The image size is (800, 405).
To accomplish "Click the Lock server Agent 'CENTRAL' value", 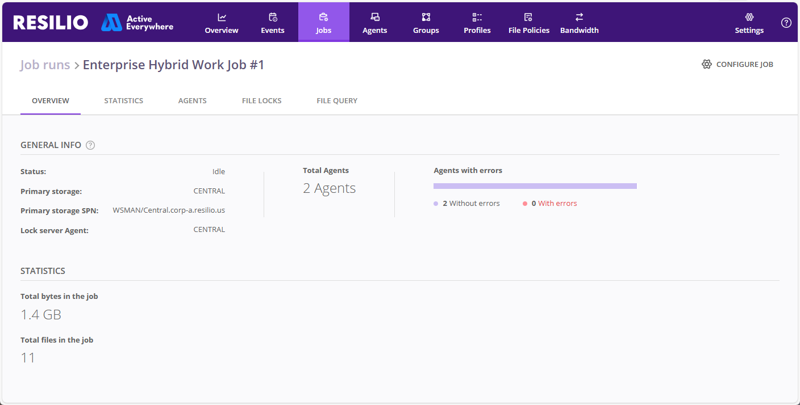I will tap(209, 230).
